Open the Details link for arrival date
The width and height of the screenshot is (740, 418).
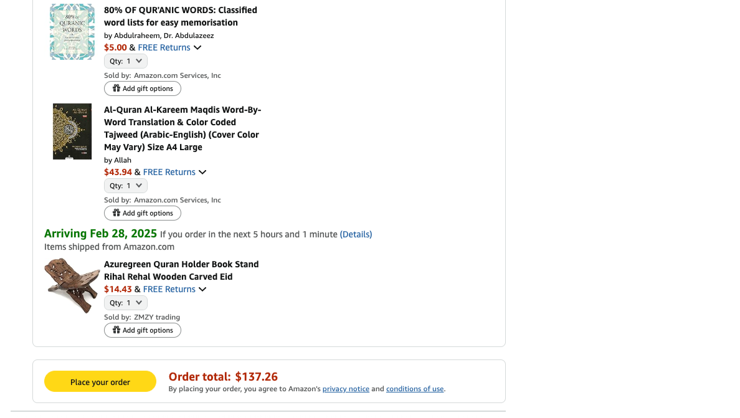[x=356, y=234]
